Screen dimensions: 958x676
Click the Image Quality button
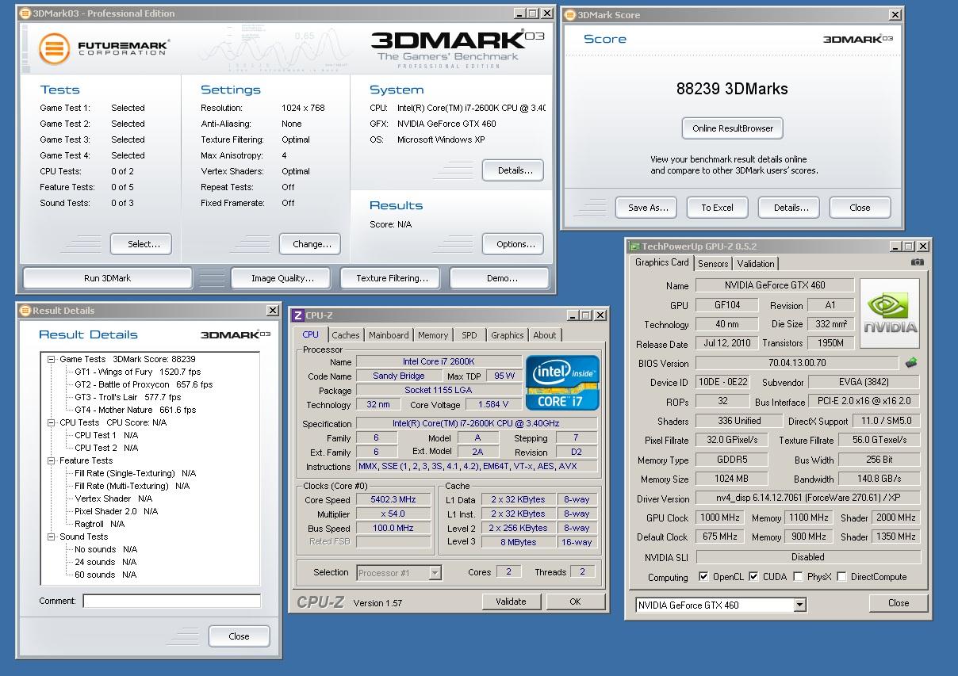282,278
